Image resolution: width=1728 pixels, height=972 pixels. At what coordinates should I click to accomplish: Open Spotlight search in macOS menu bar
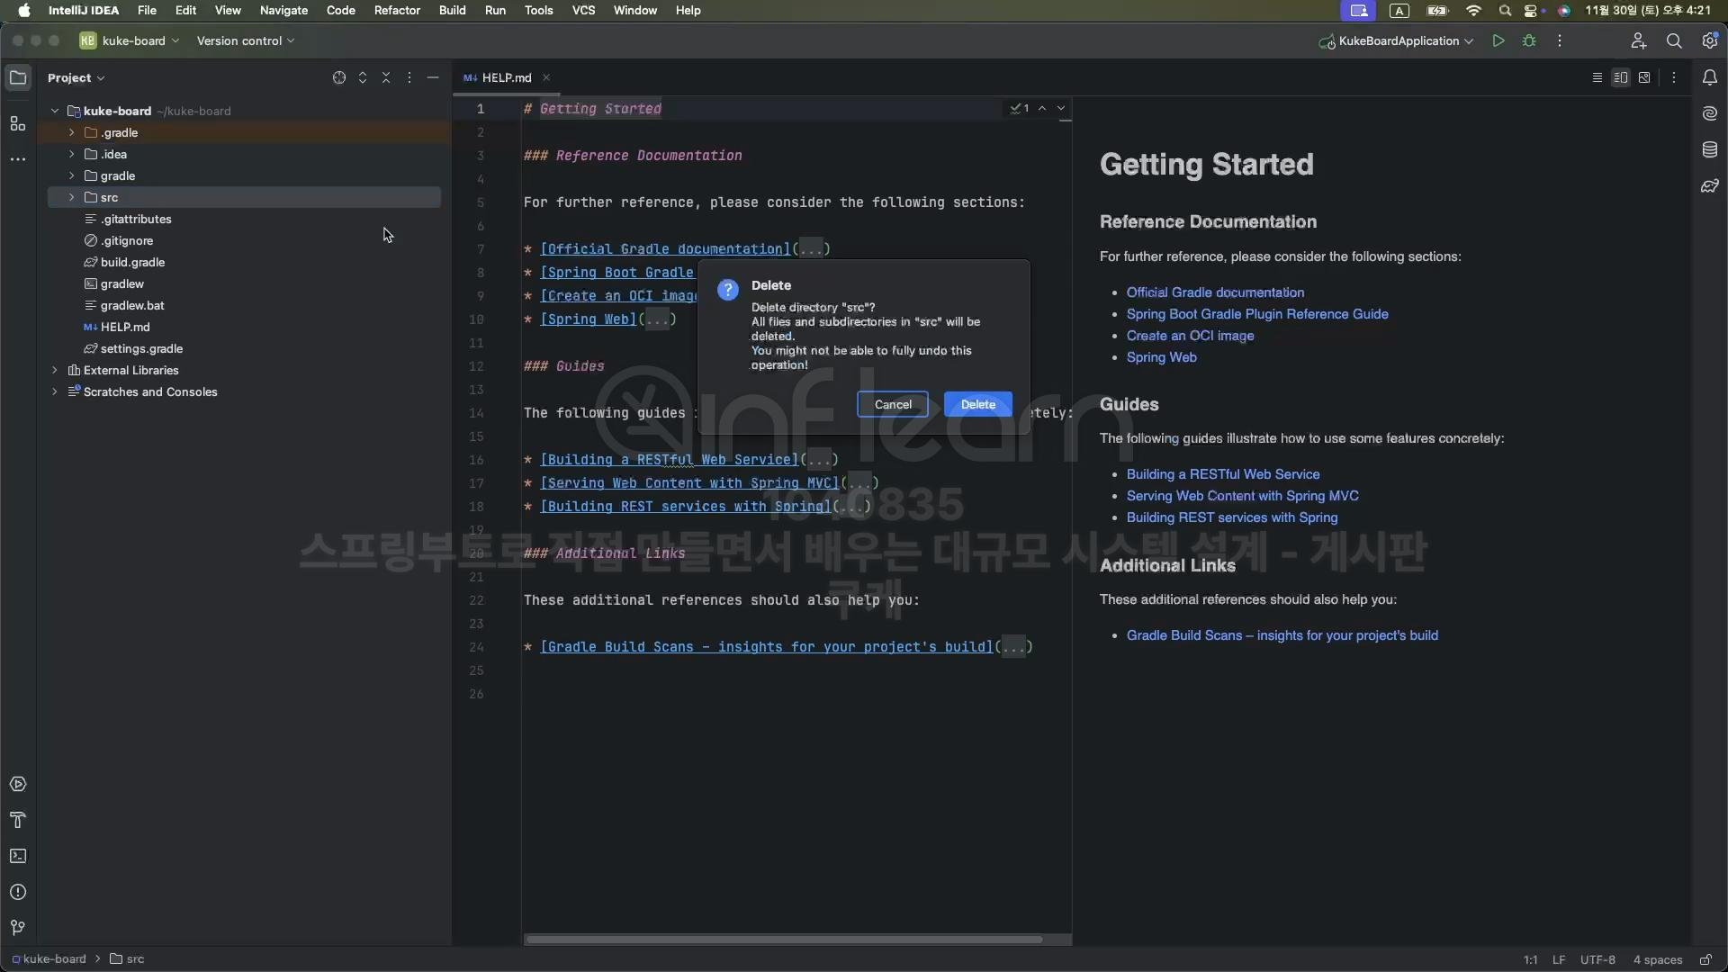(x=1505, y=10)
